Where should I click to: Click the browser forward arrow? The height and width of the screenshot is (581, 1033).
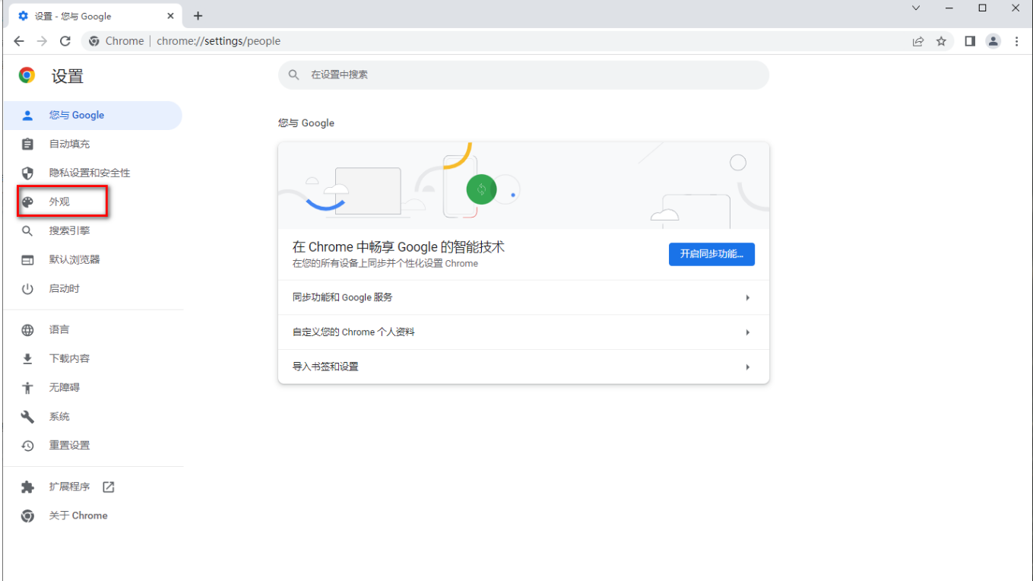[42, 41]
